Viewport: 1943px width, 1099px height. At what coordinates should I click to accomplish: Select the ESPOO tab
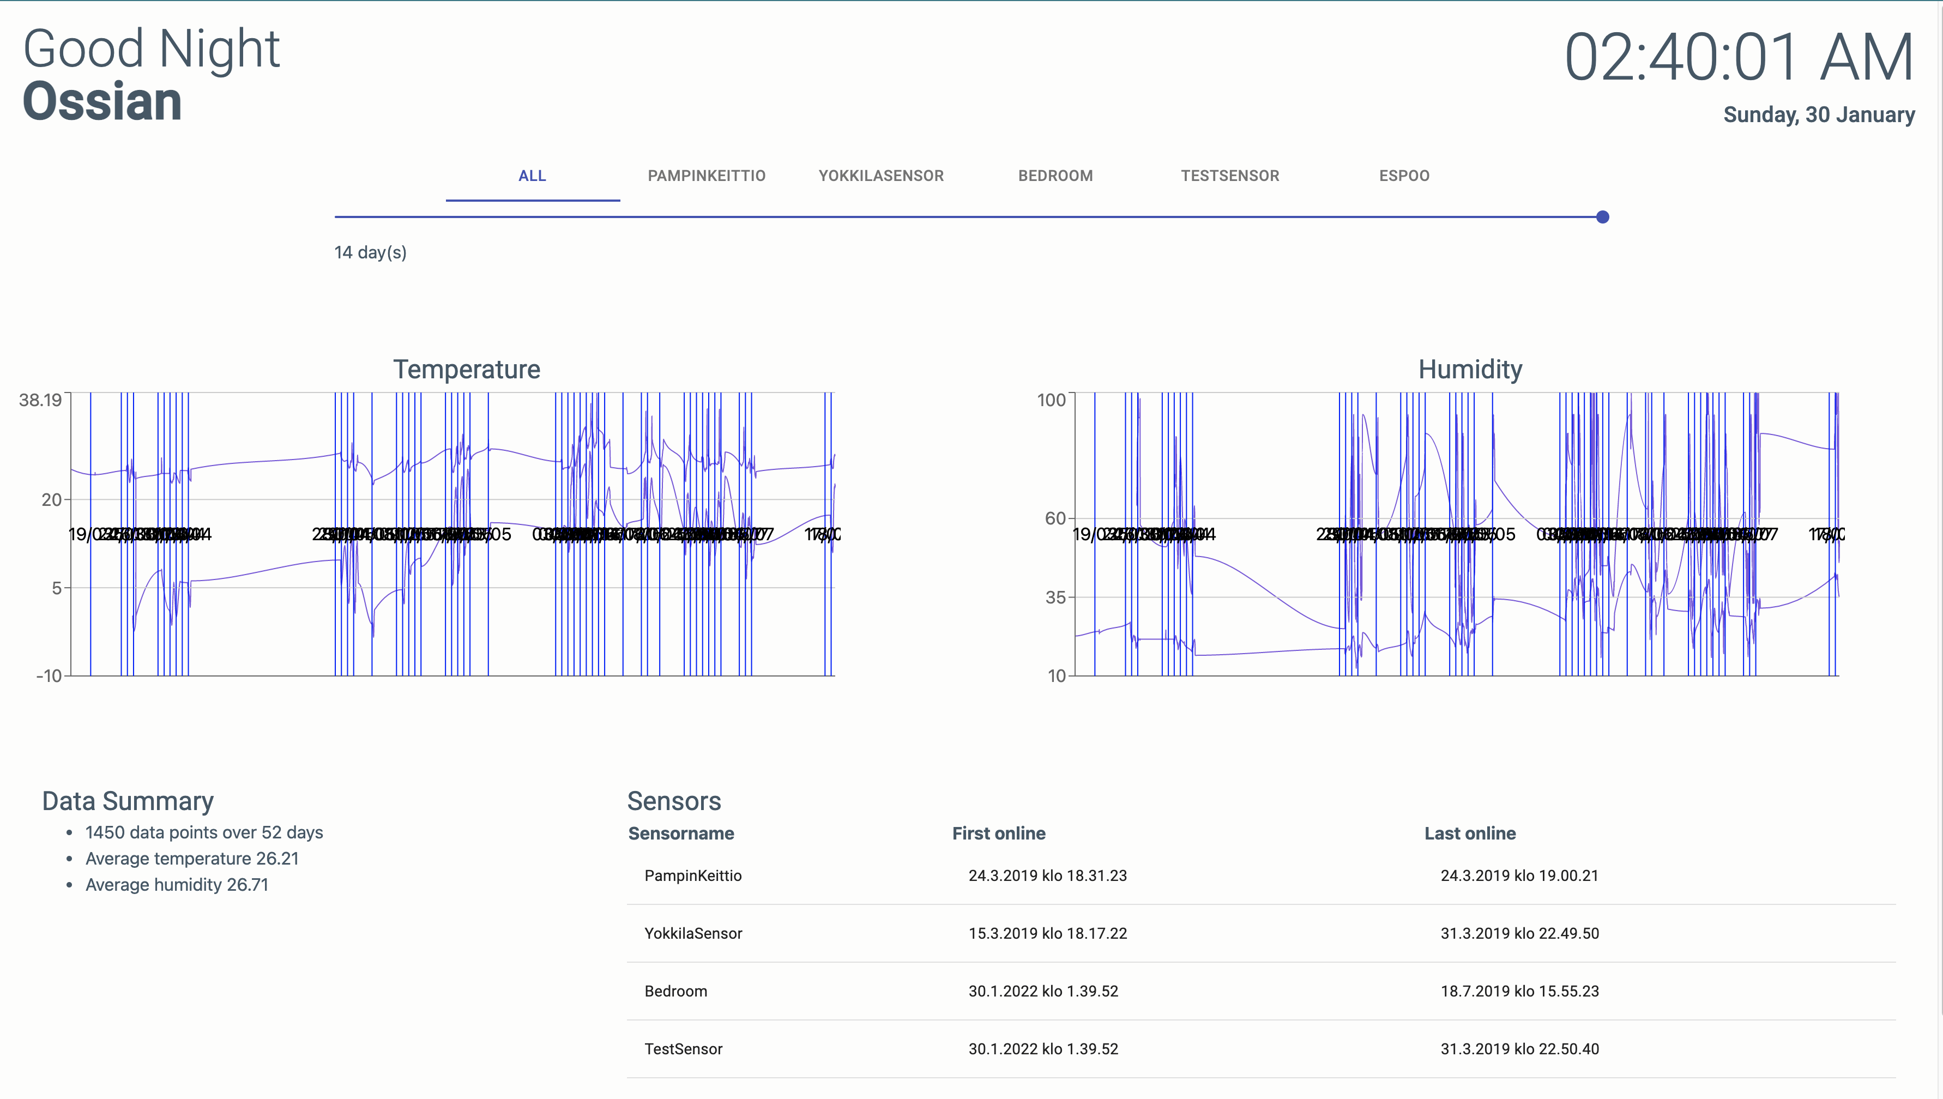pos(1404,176)
